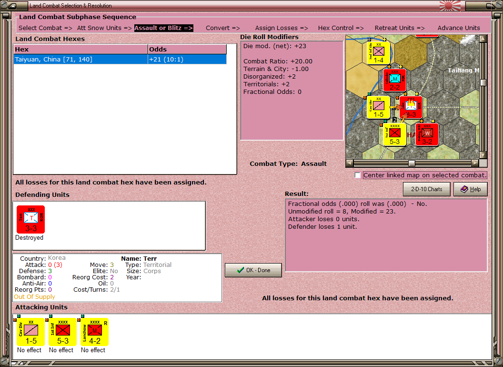503x367 pixels.
Task: Select the Assault or Blitz subphase step
Action: click(x=163, y=28)
